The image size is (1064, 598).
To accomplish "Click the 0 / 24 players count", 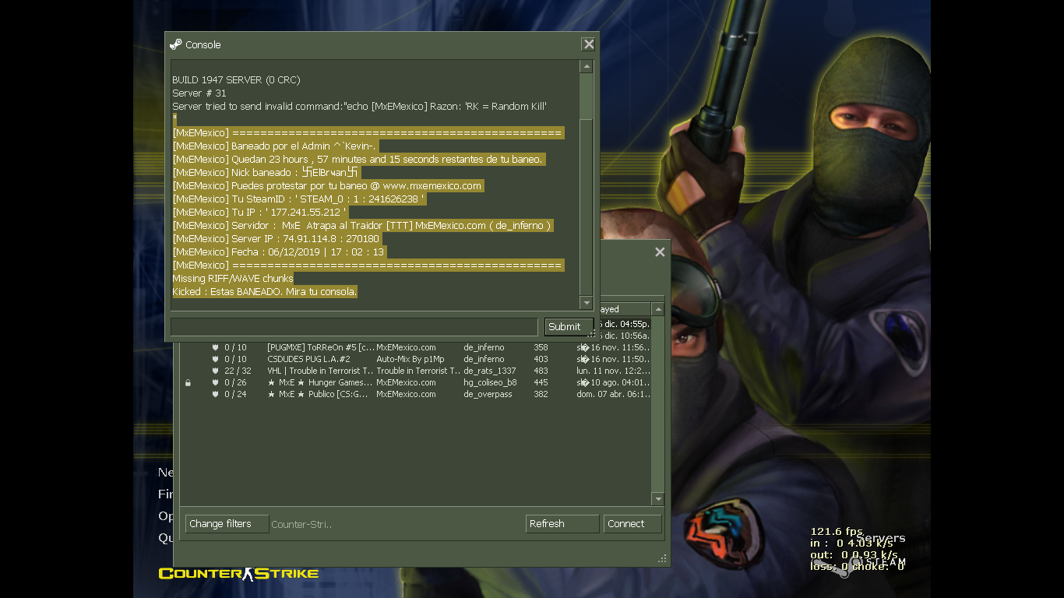I will (x=235, y=394).
